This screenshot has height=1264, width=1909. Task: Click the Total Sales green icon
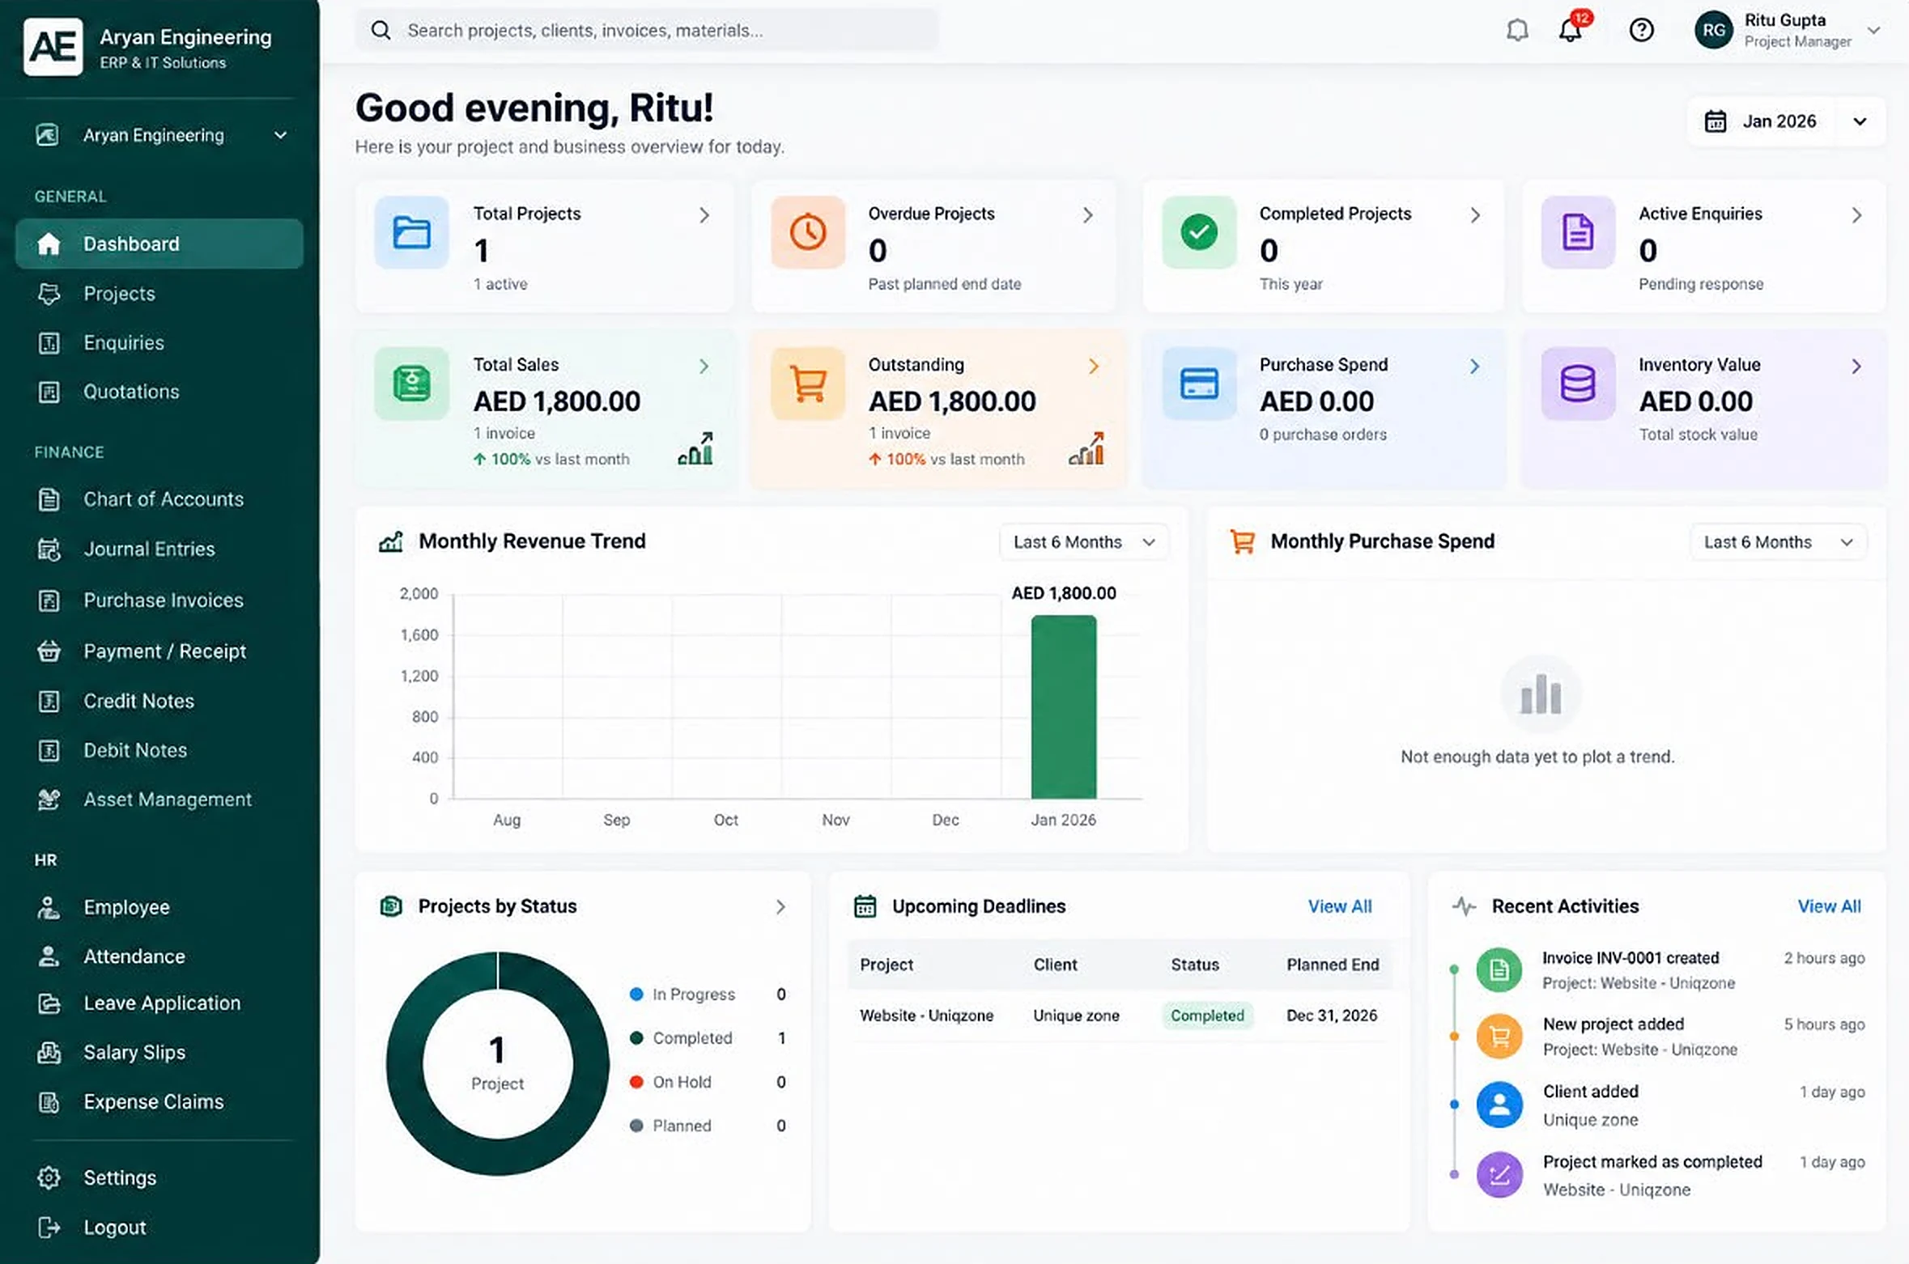pos(411,384)
